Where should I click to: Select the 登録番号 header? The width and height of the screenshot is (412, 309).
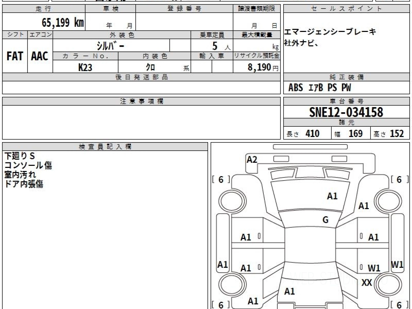coord(184,9)
